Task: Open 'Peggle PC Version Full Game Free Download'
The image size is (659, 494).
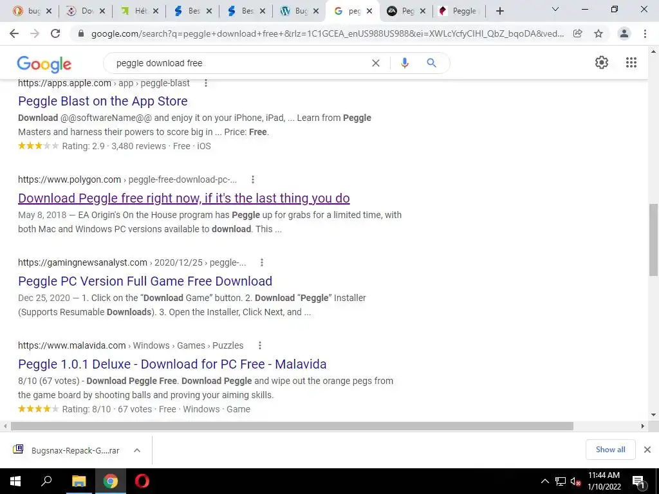Action: 145,281
